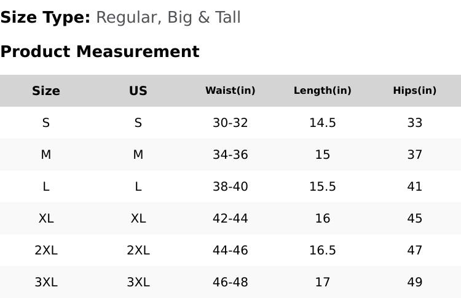Click the 38-40 waist measurement
This screenshot has height=298, width=461.
point(230,186)
